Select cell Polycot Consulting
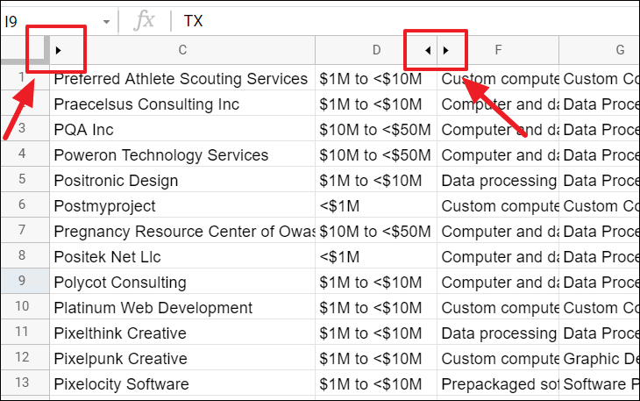Viewport: 640px width, 401px height. pos(182,282)
